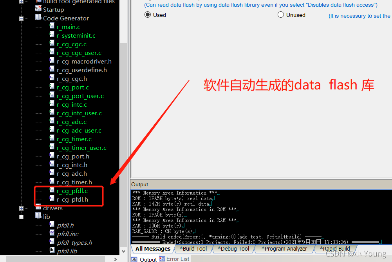Image resolution: width=392 pixels, height=262 pixels.
Task: Click the pfdl.h file icon
Action: [x=52, y=224]
